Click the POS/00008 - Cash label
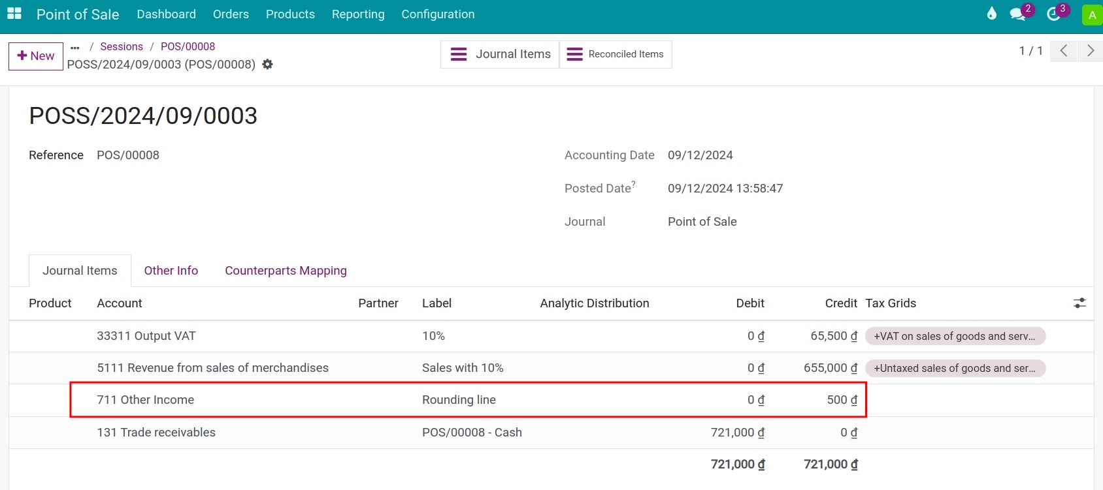1103x490 pixels. tap(472, 433)
